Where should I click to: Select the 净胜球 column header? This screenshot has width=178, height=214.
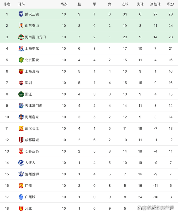(x=155, y=4)
